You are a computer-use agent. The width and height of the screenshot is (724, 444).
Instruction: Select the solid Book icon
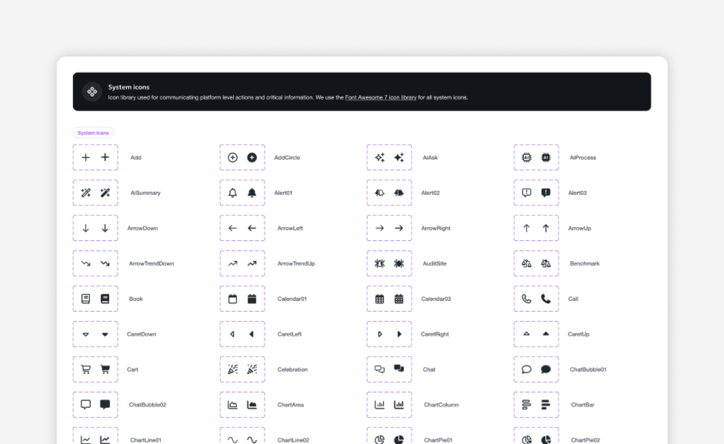[105, 299]
